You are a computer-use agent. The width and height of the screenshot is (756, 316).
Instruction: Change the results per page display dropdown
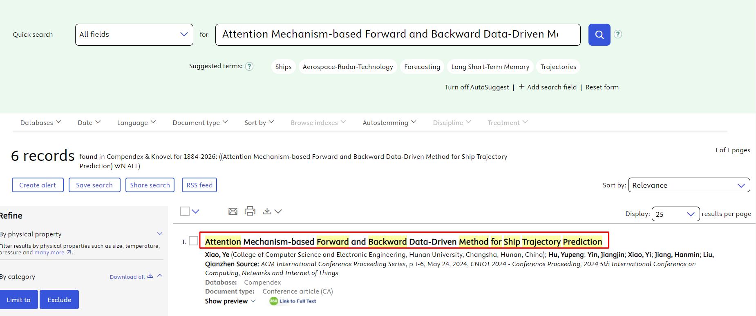(675, 214)
